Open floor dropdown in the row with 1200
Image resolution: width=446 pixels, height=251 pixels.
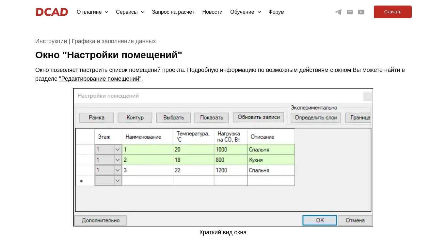coord(118,170)
